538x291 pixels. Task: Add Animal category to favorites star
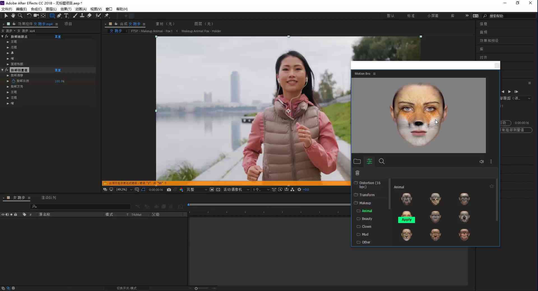491,186
